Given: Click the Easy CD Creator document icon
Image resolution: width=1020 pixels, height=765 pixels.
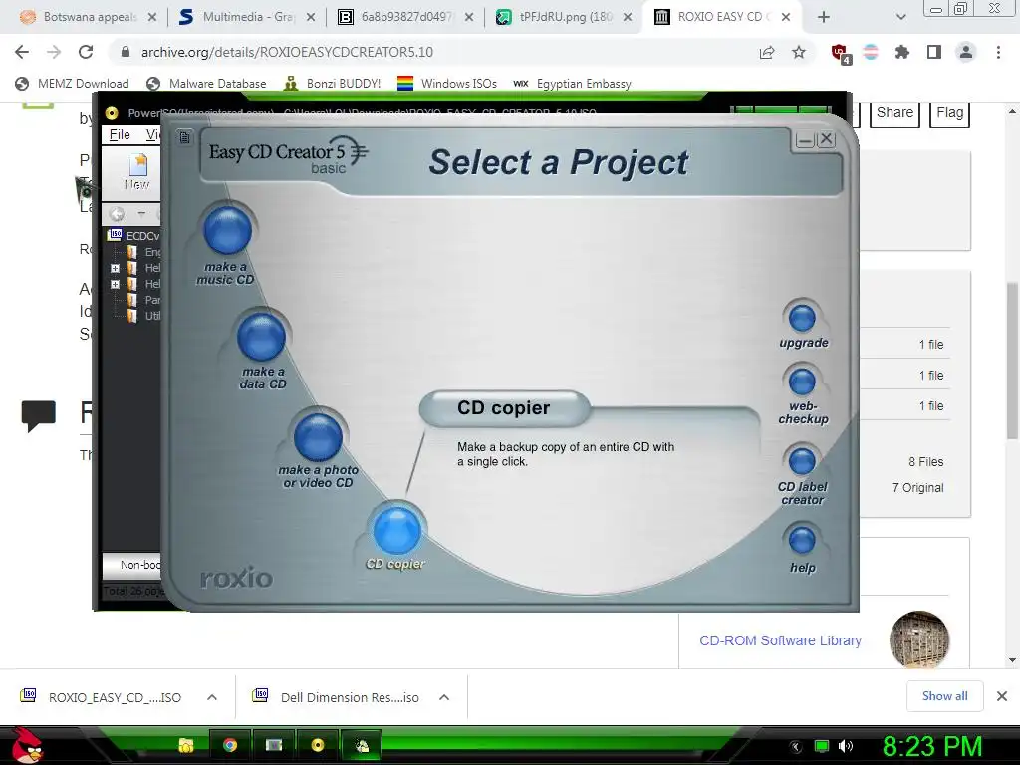Looking at the screenshot, I should pyautogui.click(x=185, y=137).
